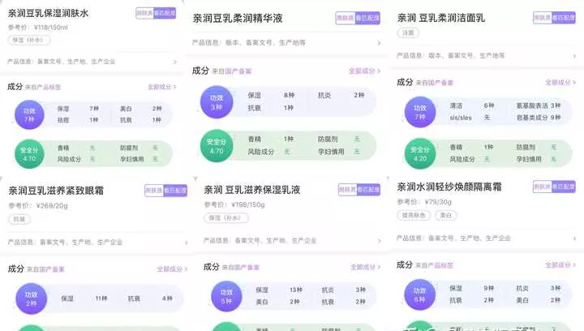Expand 产品信息 row of 焕颜隔离霜

click(x=486, y=238)
